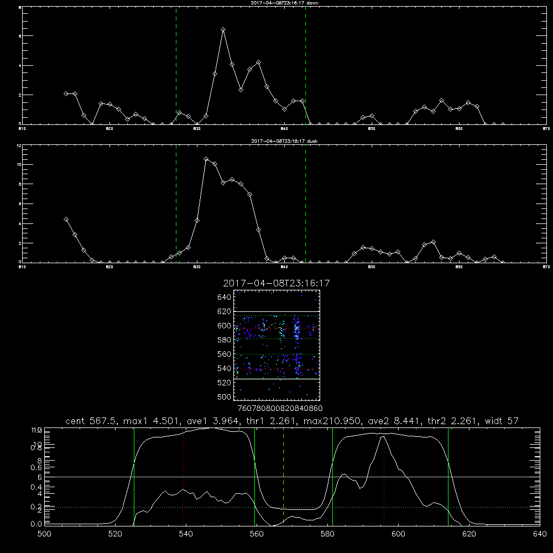Click x-axis label 640 of the bottom plot

[x=540, y=534]
